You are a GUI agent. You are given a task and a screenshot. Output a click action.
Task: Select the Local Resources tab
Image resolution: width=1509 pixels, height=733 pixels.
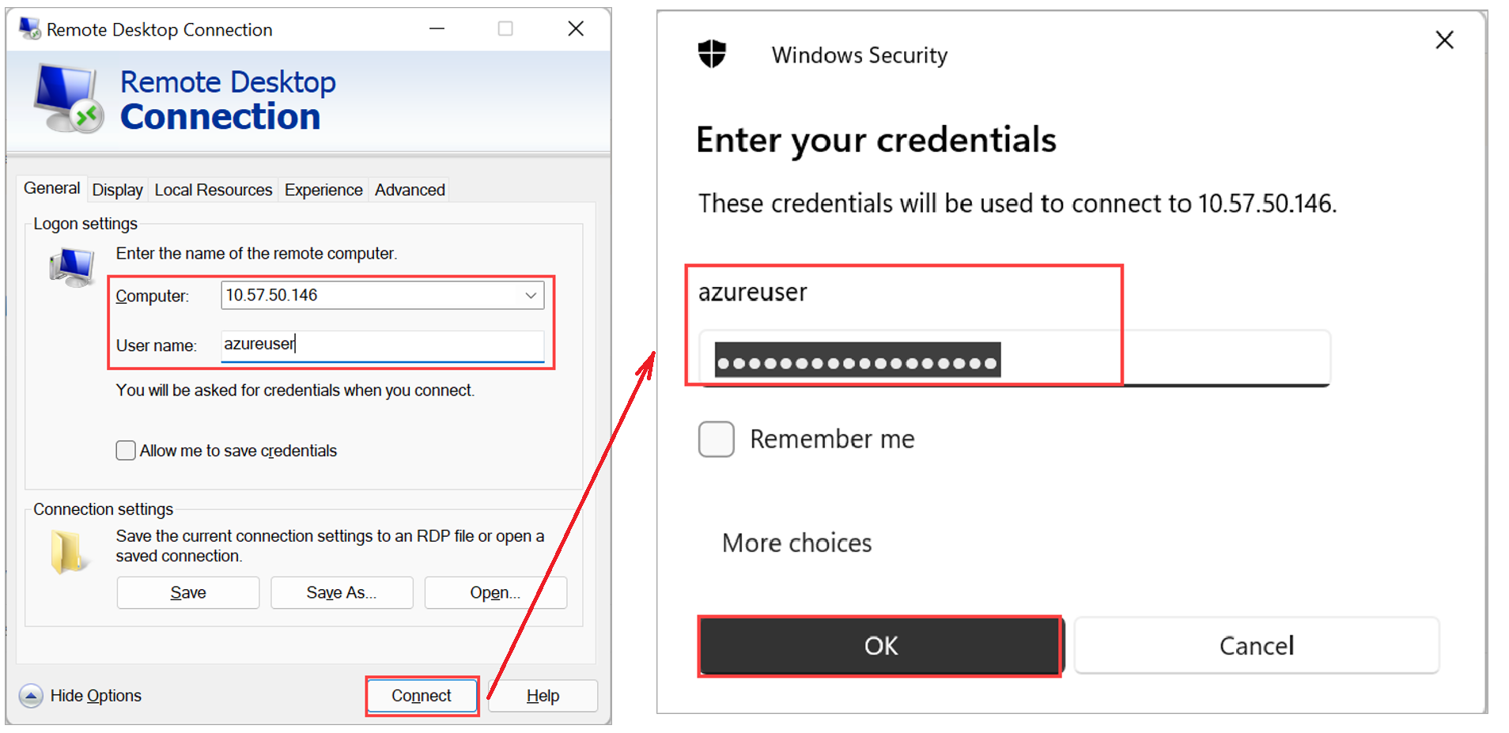click(213, 189)
